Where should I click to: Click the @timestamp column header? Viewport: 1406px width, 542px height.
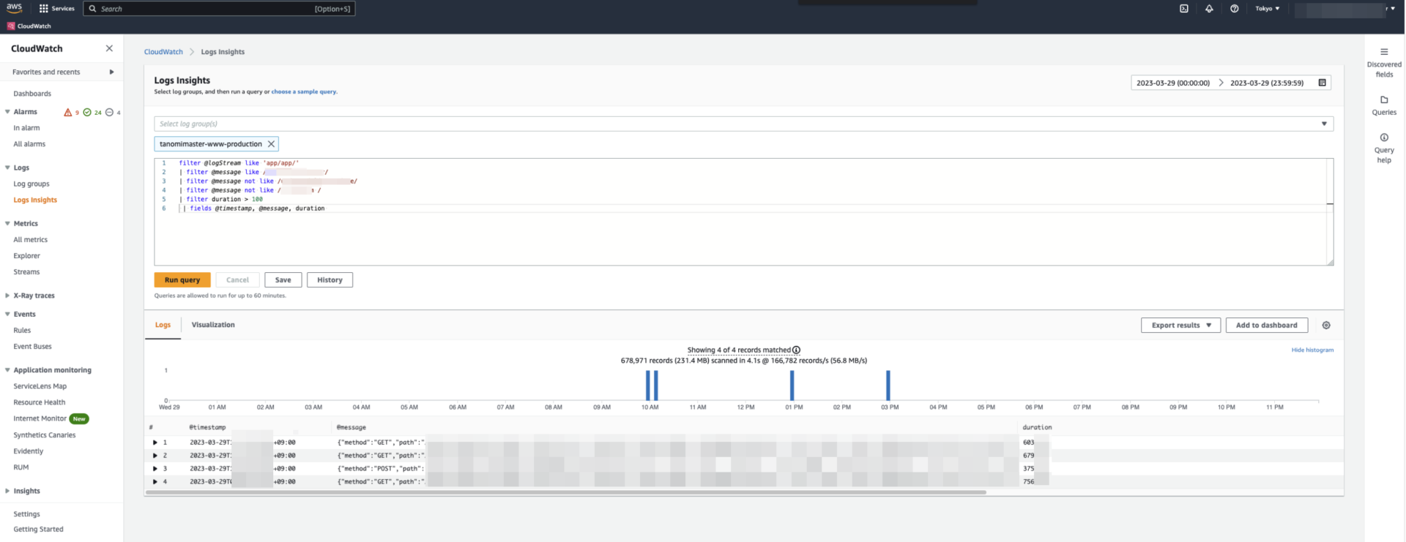[x=207, y=428]
